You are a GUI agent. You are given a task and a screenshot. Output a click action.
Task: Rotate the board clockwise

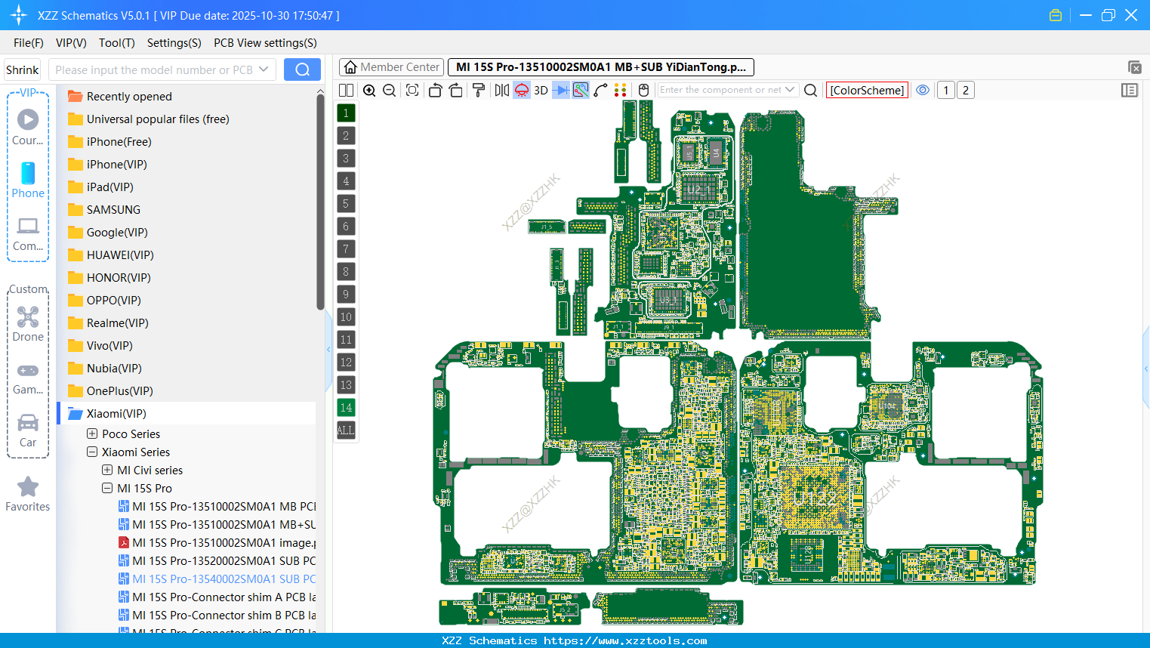coord(455,90)
